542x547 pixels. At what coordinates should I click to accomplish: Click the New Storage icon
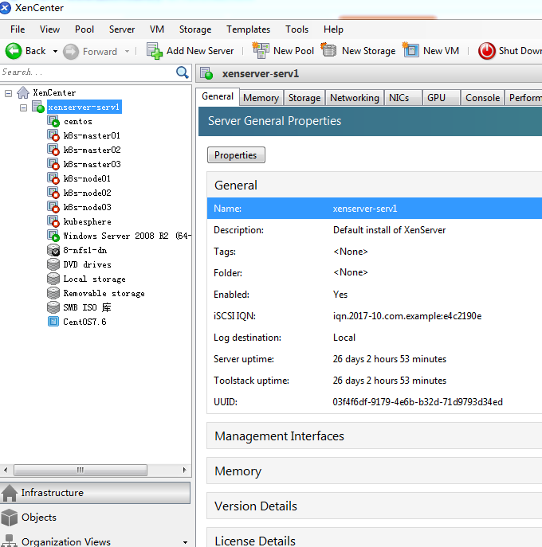point(328,51)
